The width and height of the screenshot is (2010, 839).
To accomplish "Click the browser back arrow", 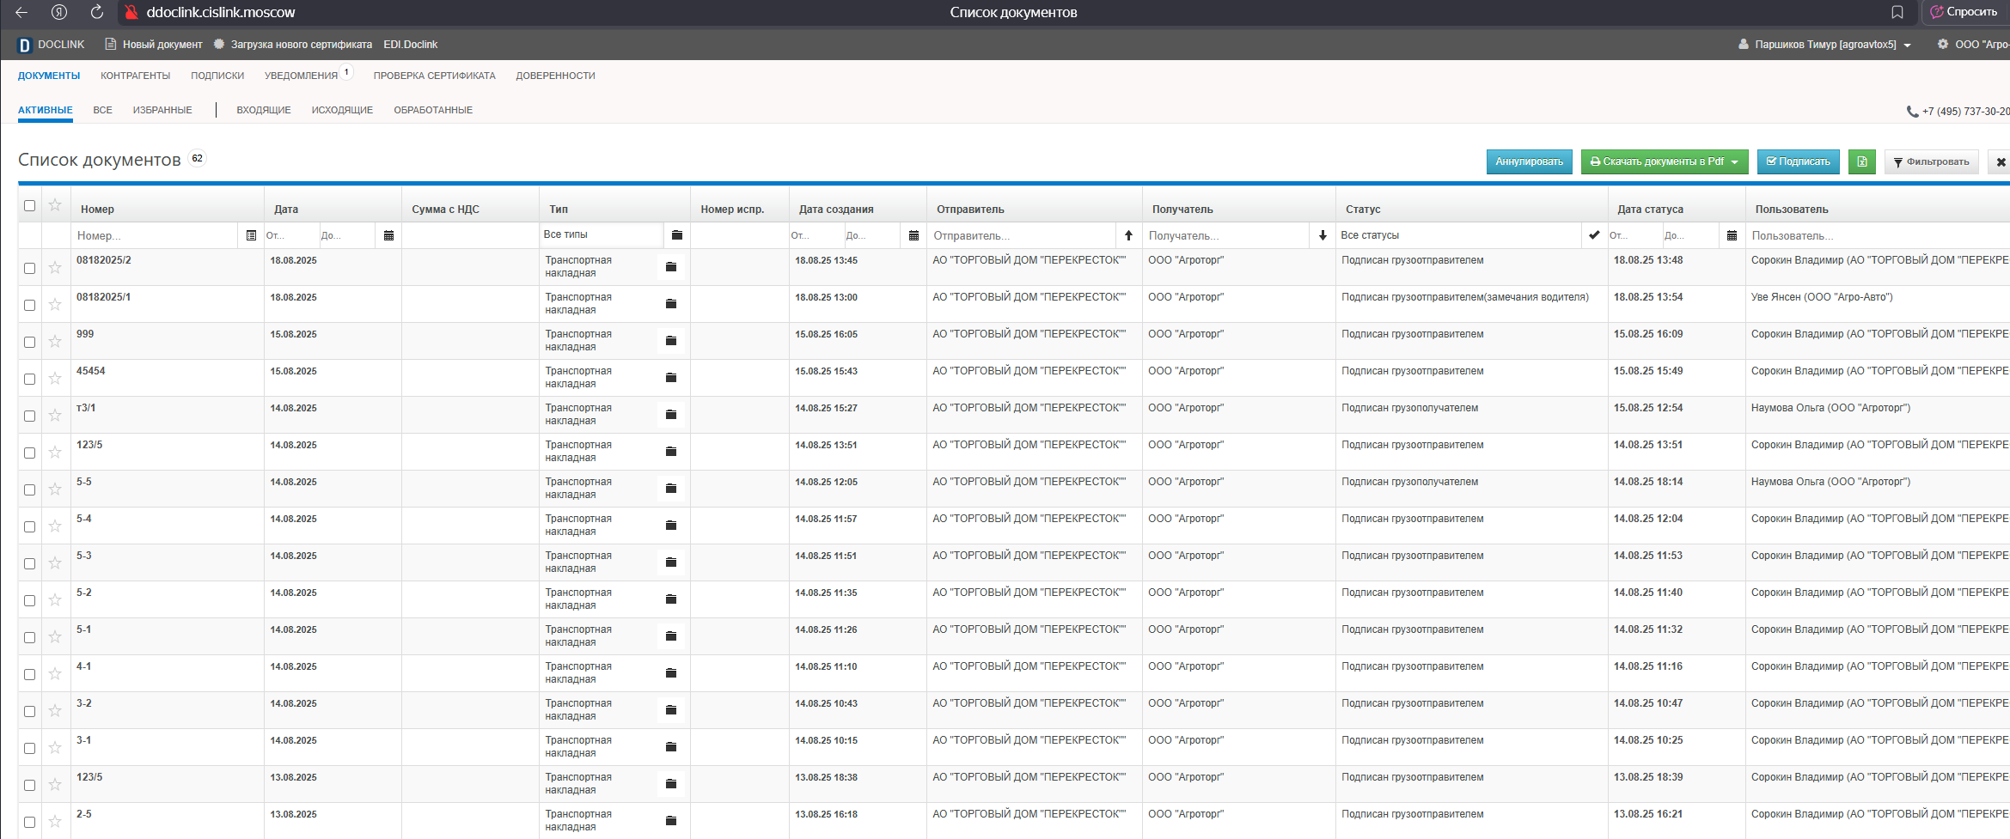I will click(x=21, y=12).
